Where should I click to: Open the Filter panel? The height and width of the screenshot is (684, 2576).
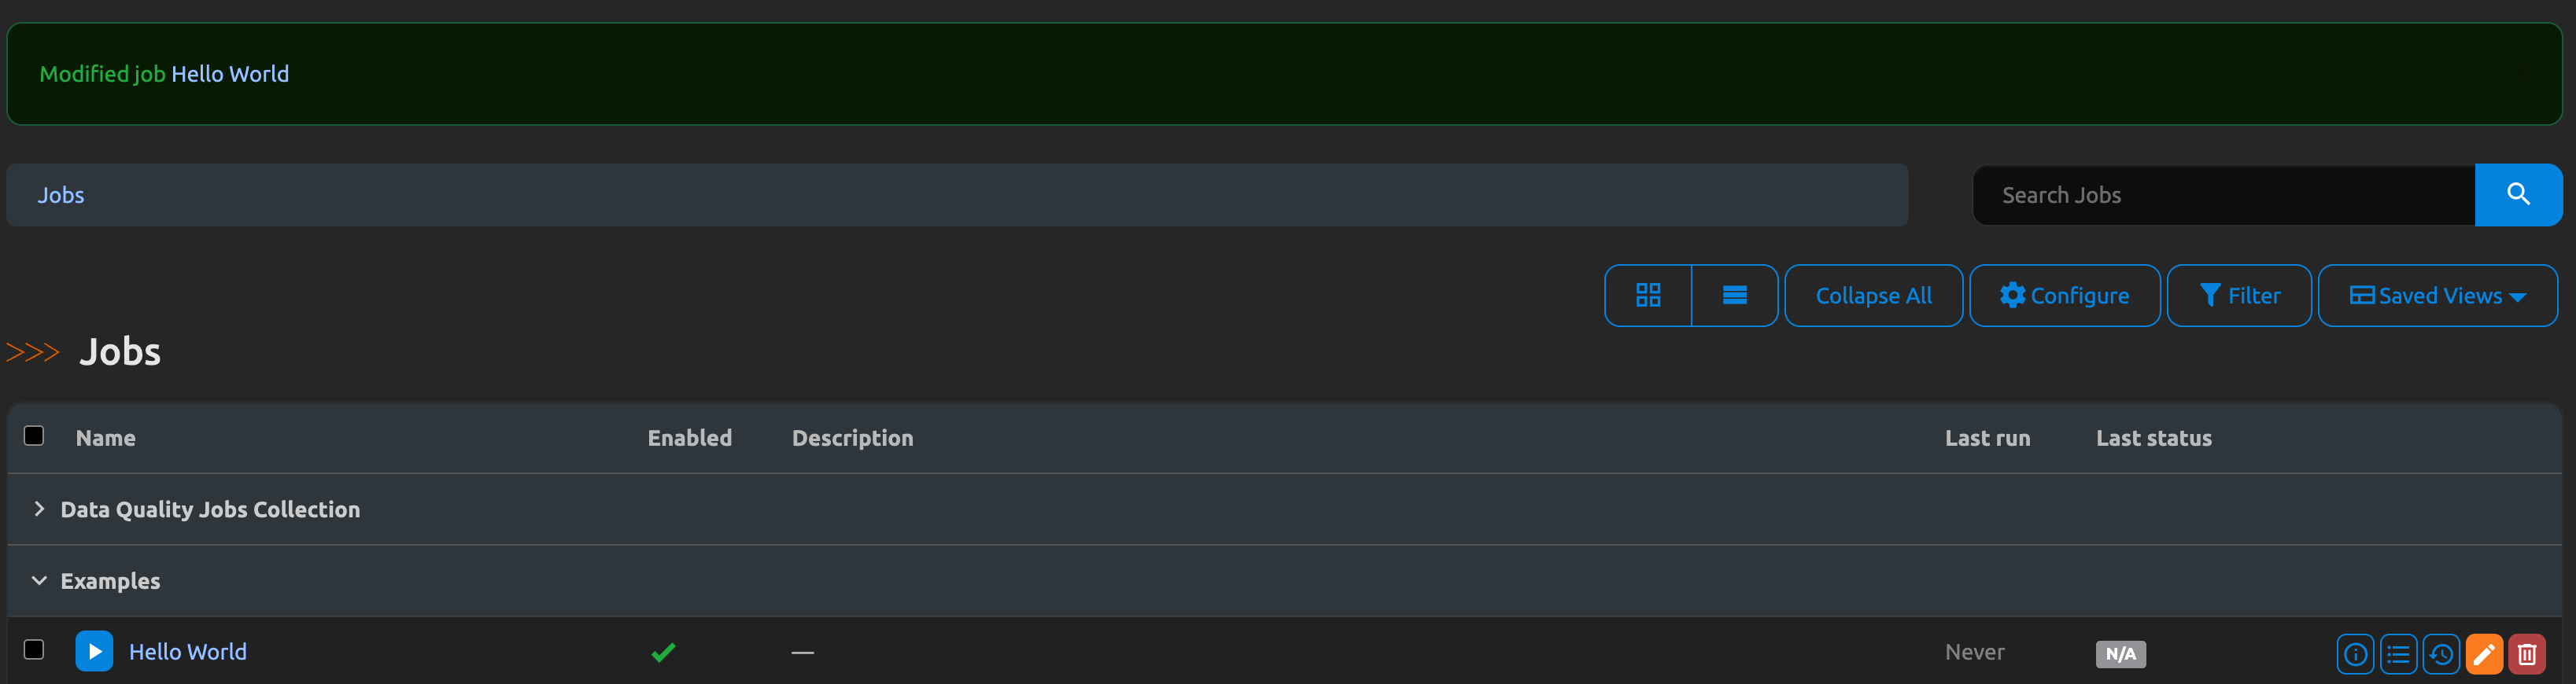[x=2239, y=295]
